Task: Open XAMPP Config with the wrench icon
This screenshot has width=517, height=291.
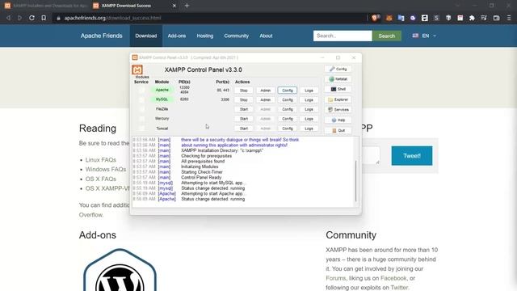Action: tap(338, 69)
